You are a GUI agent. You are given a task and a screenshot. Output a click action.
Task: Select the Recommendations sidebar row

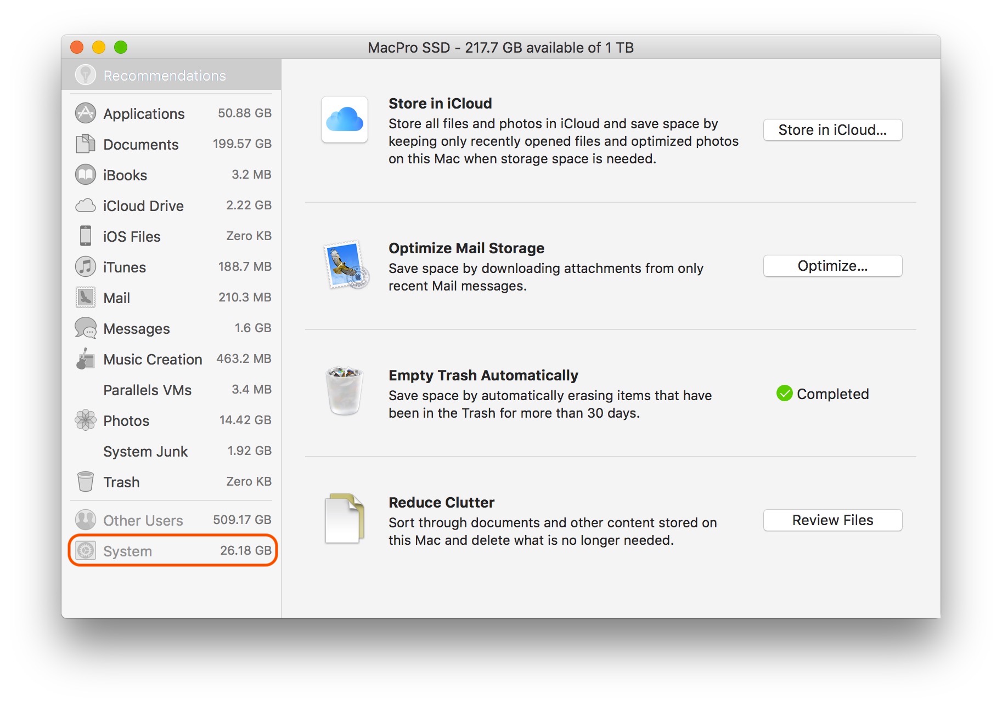point(171,75)
